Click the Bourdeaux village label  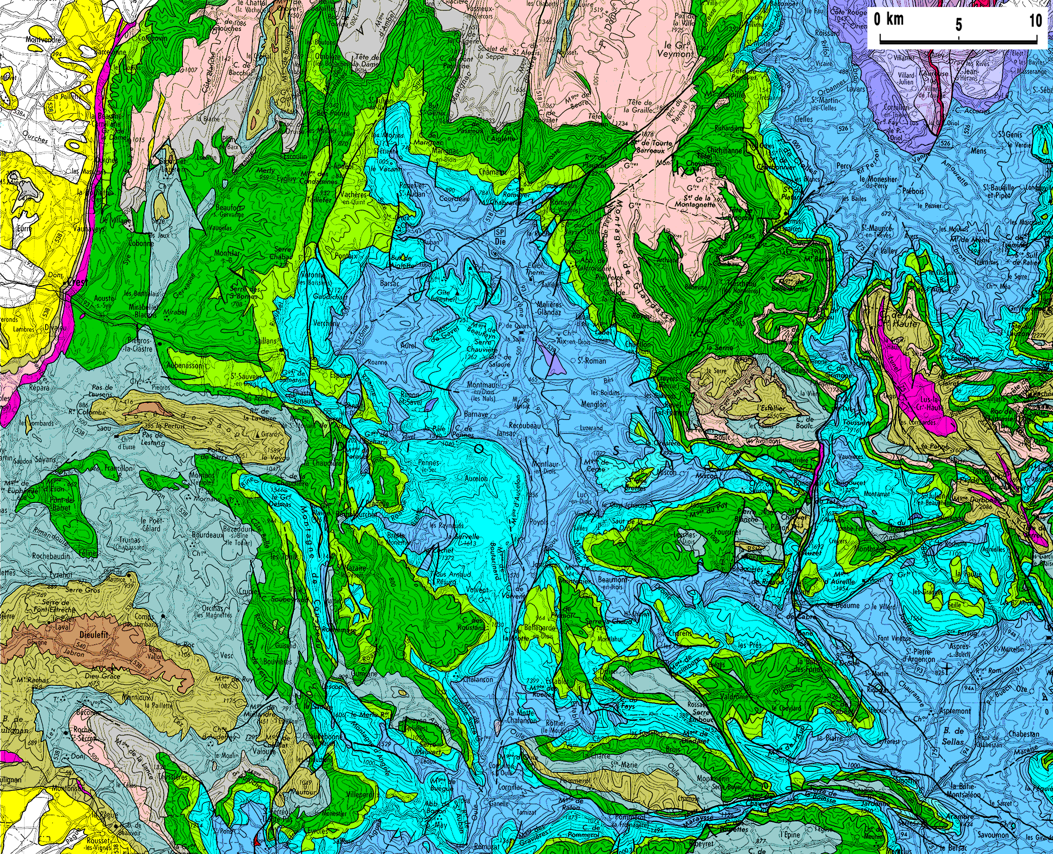(x=207, y=535)
